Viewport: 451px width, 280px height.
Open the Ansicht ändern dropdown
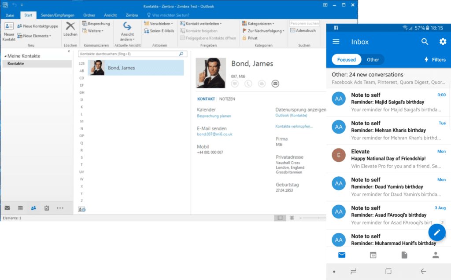pyautogui.click(x=127, y=32)
